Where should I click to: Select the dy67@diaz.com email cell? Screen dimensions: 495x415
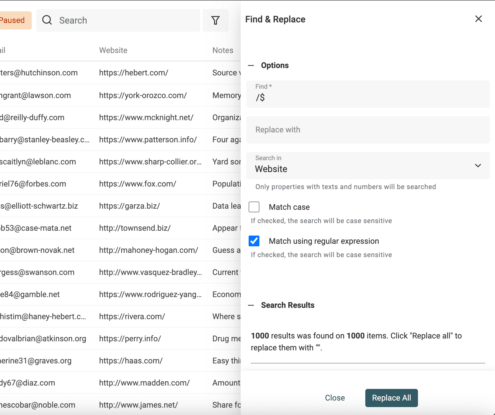tap(28, 383)
